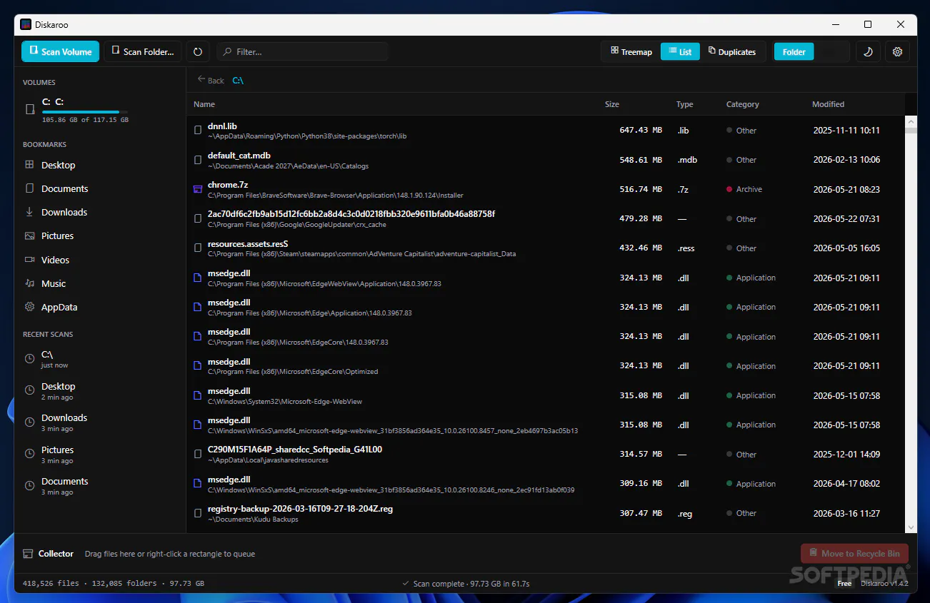Sort by the Modified column header
930x603 pixels.
(x=829, y=104)
